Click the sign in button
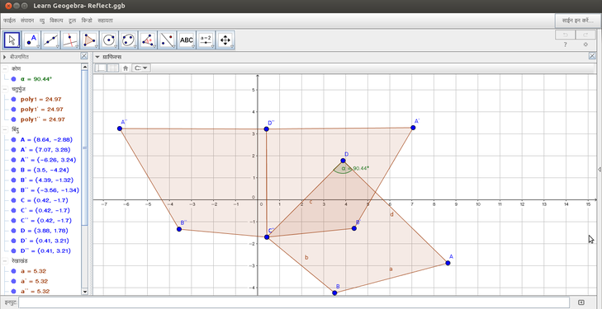The image size is (602, 309). (x=577, y=21)
